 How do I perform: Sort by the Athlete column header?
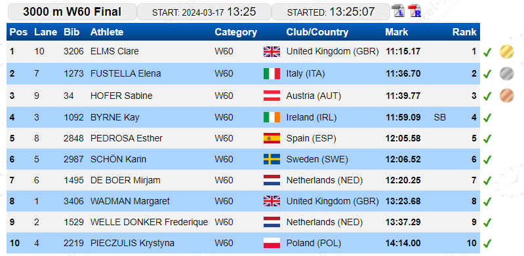[107, 32]
